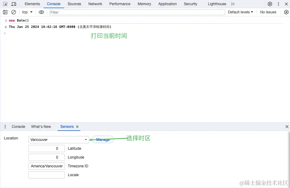
Task: Open the drawer three-dot menu
Action: [5, 127]
